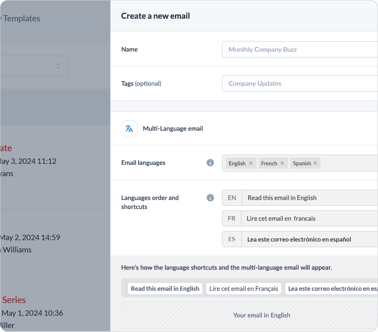The height and width of the screenshot is (332, 378).
Task: Remove the French language tag
Action: tap(282, 163)
